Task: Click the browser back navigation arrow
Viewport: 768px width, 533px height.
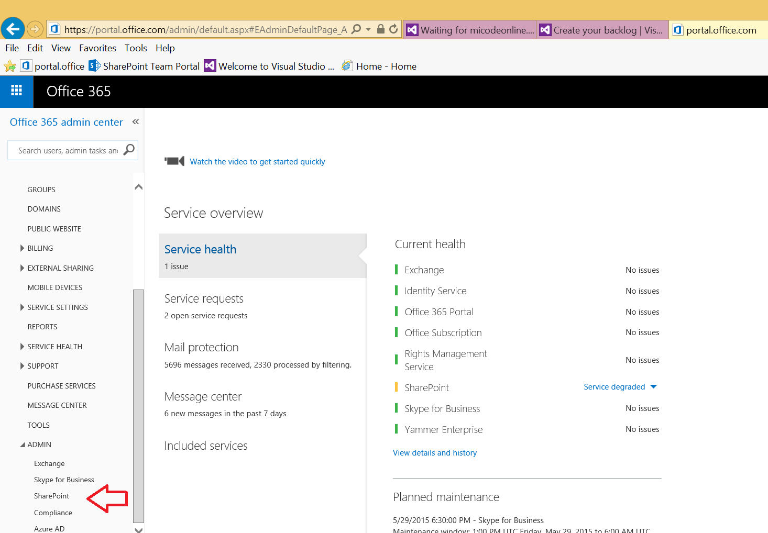Action: (13, 28)
